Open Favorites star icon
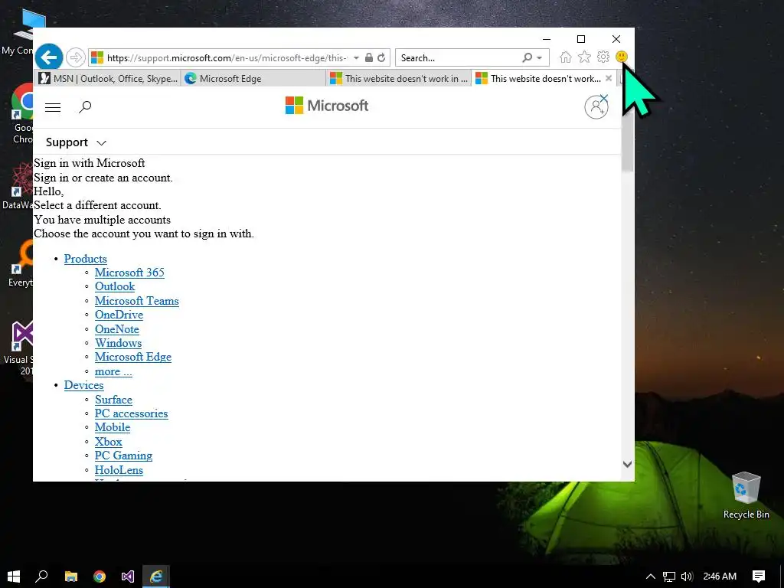 (584, 57)
